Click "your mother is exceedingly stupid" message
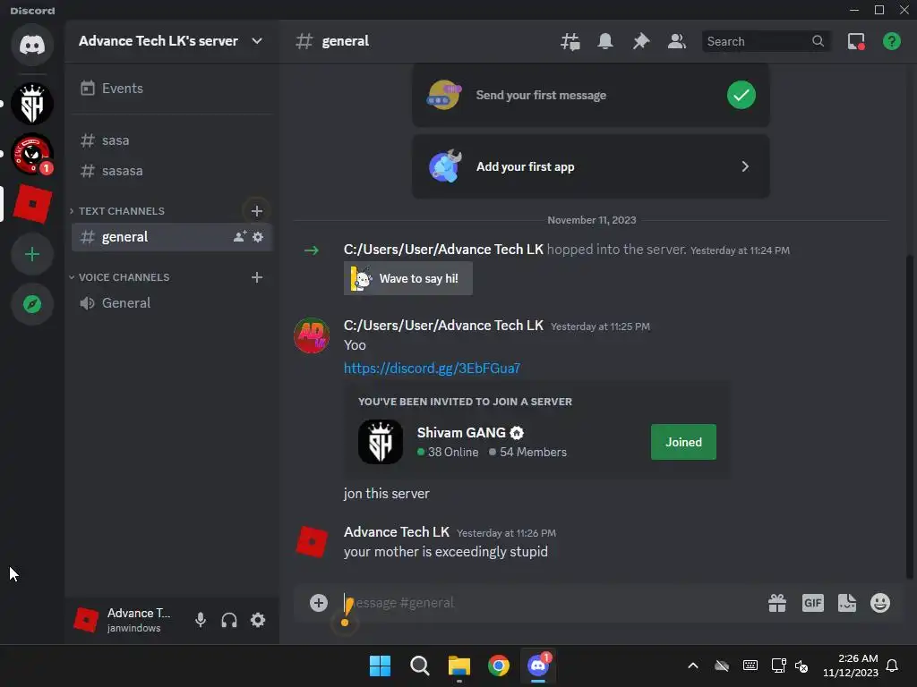 446,552
